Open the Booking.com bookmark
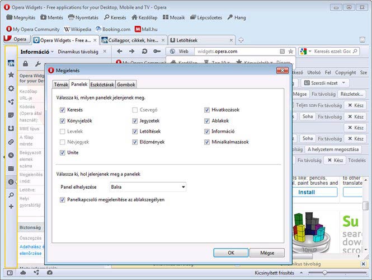The width and height of the screenshot is (372, 280). pyautogui.click(x=113, y=29)
